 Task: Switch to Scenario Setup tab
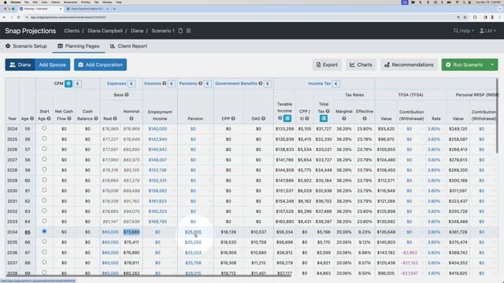tap(26, 46)
